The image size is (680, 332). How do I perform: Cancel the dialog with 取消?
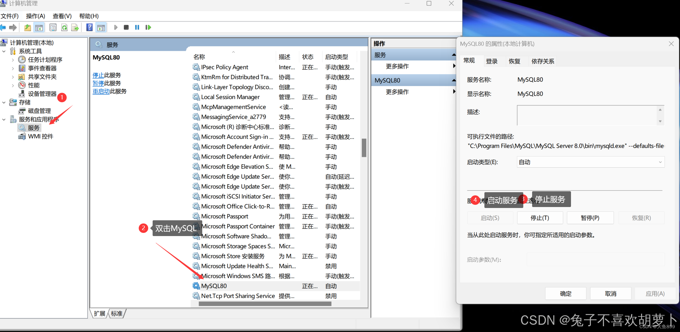610,293
